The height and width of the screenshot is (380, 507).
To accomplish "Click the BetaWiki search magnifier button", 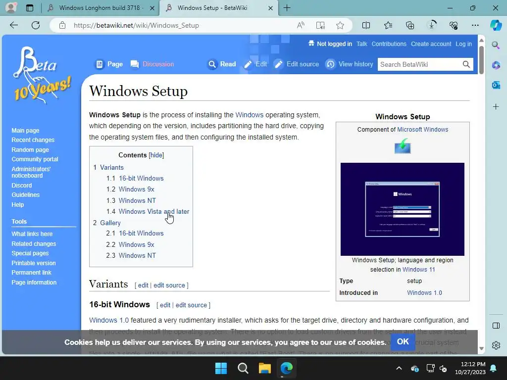I will coord(466,64).
